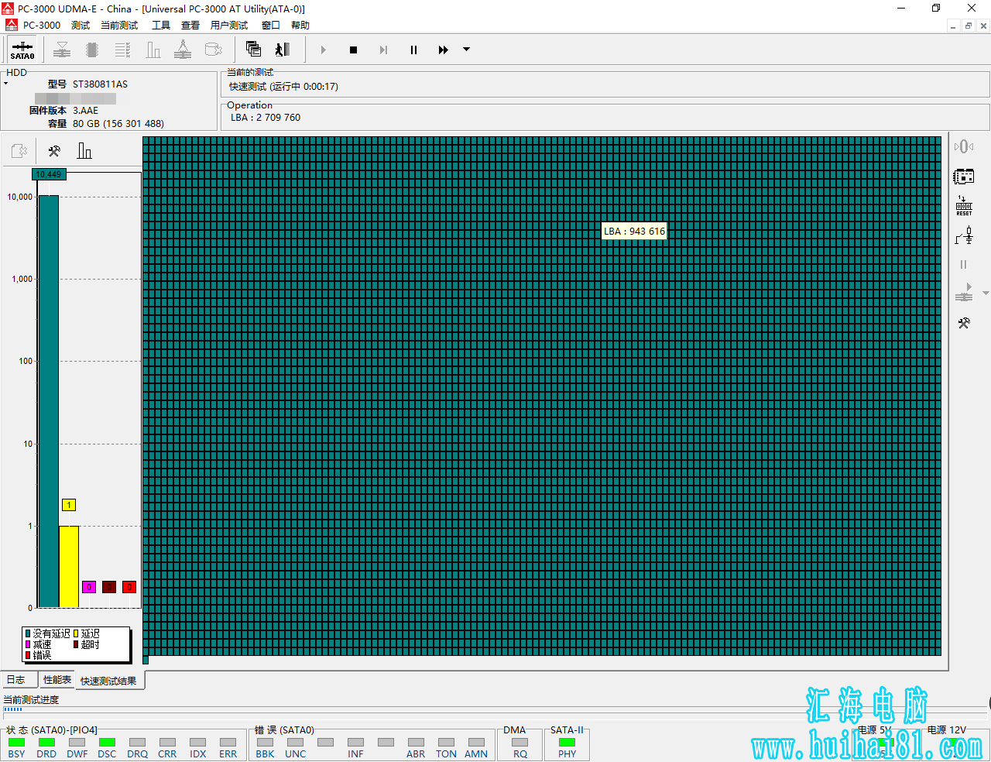Open the checklist-style toolbar icon
991x762 pixels.
click(122, 50)
